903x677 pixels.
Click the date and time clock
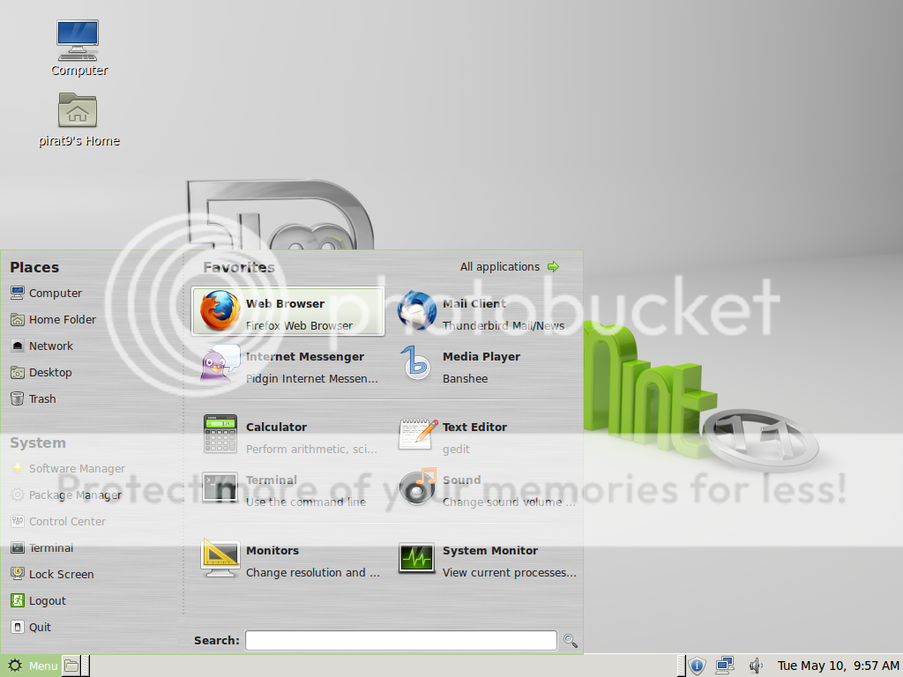(838, 666)
